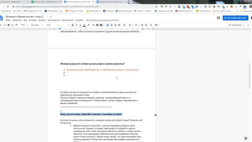Open the Дополнения menu

68,20
